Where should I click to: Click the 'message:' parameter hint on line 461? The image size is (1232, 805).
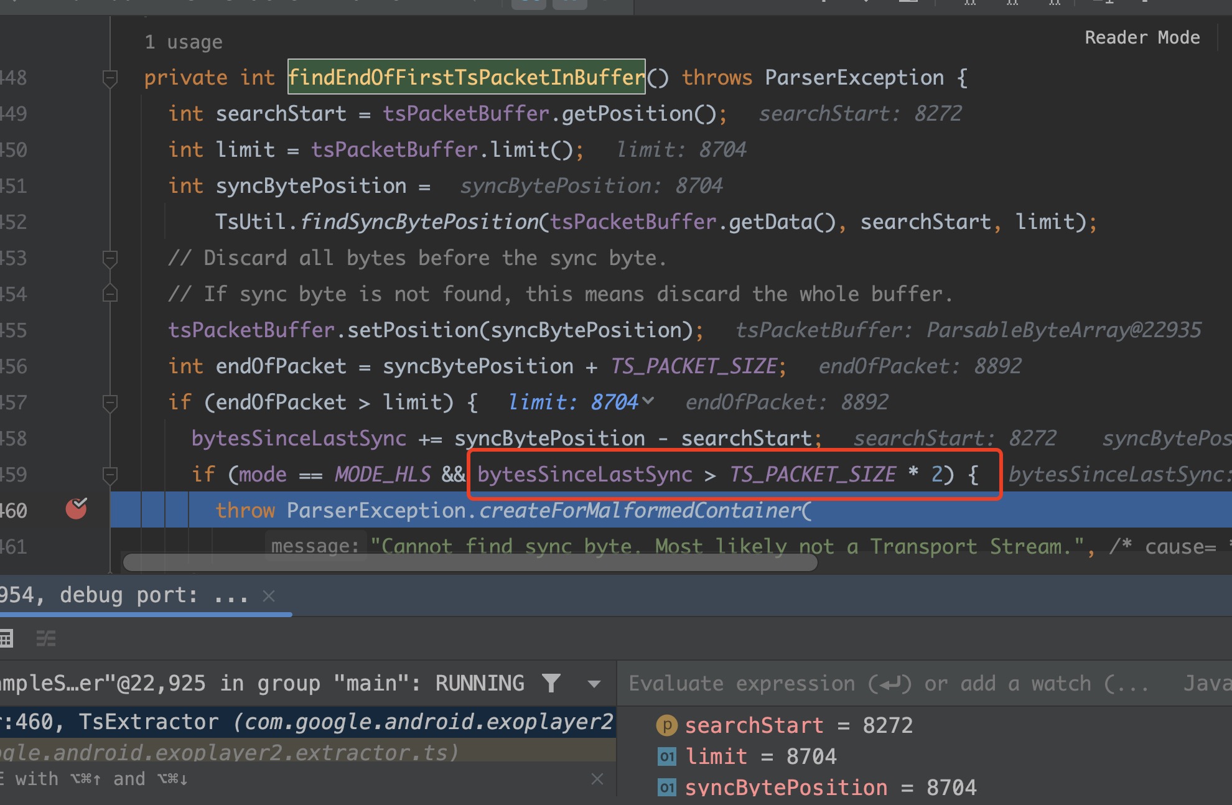(315, 546)
